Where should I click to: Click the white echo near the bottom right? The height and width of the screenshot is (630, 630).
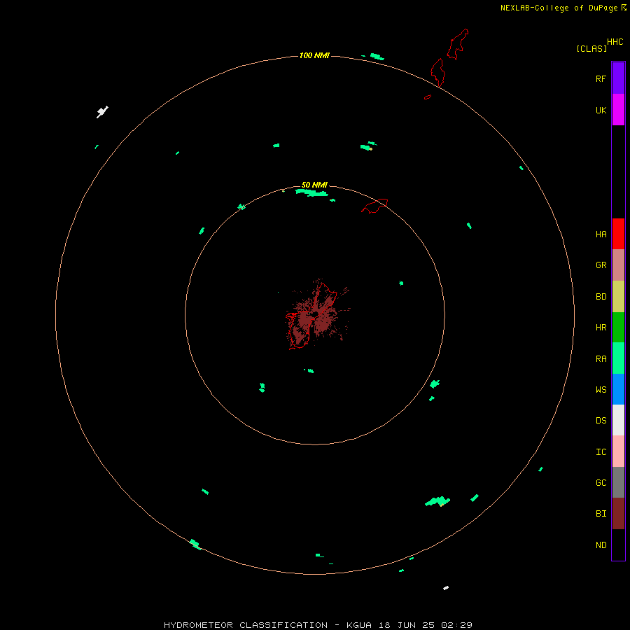[446, 588]
